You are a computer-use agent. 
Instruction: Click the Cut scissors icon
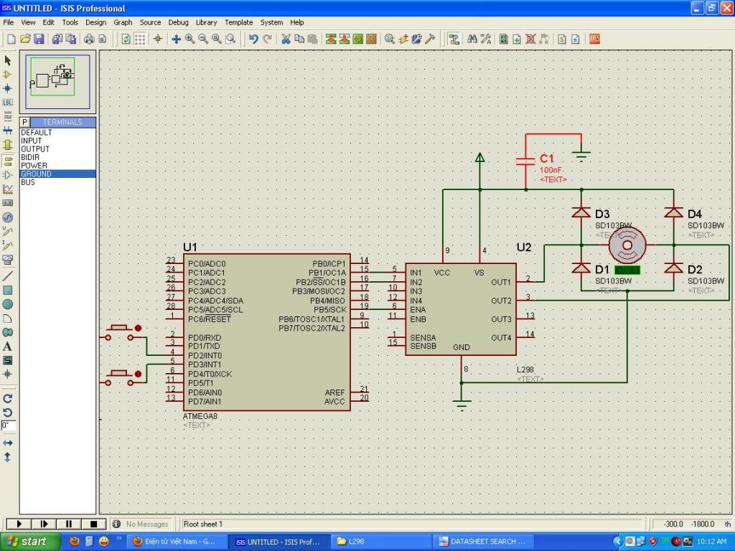point(286,39)
